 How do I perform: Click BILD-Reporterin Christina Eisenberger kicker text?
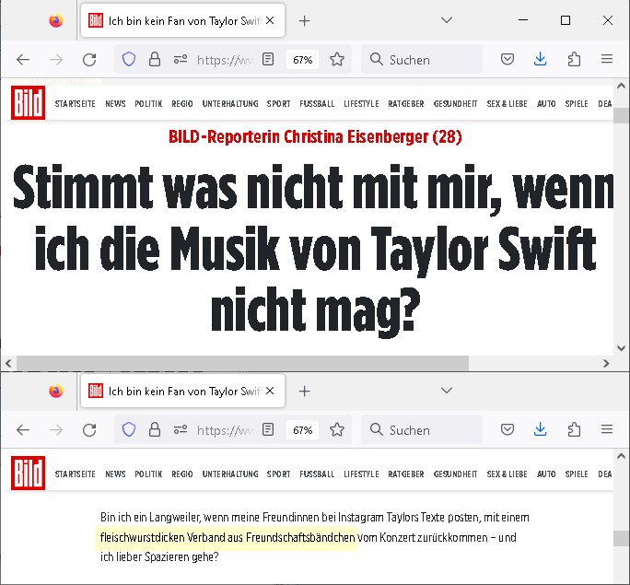click(x=315, y=137)
